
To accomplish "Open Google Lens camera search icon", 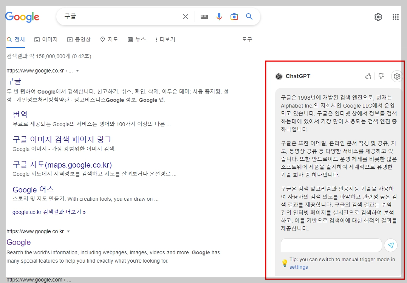I will tap(234, 17).
